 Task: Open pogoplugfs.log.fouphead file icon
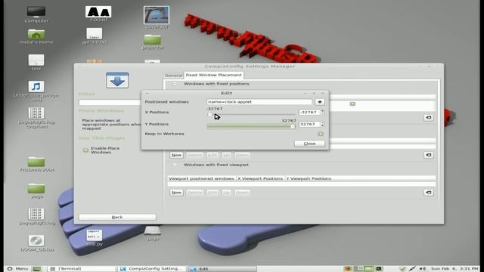(x=36, y=113)
